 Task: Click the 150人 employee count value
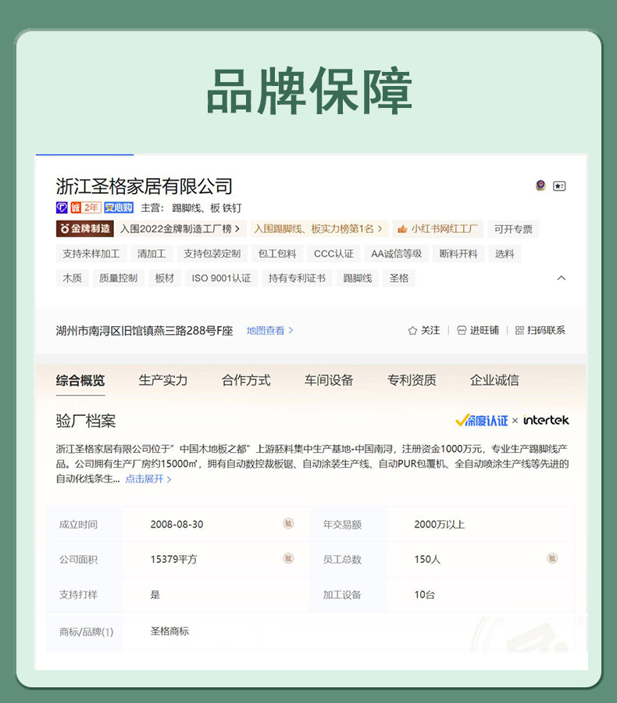coord(427,559)
